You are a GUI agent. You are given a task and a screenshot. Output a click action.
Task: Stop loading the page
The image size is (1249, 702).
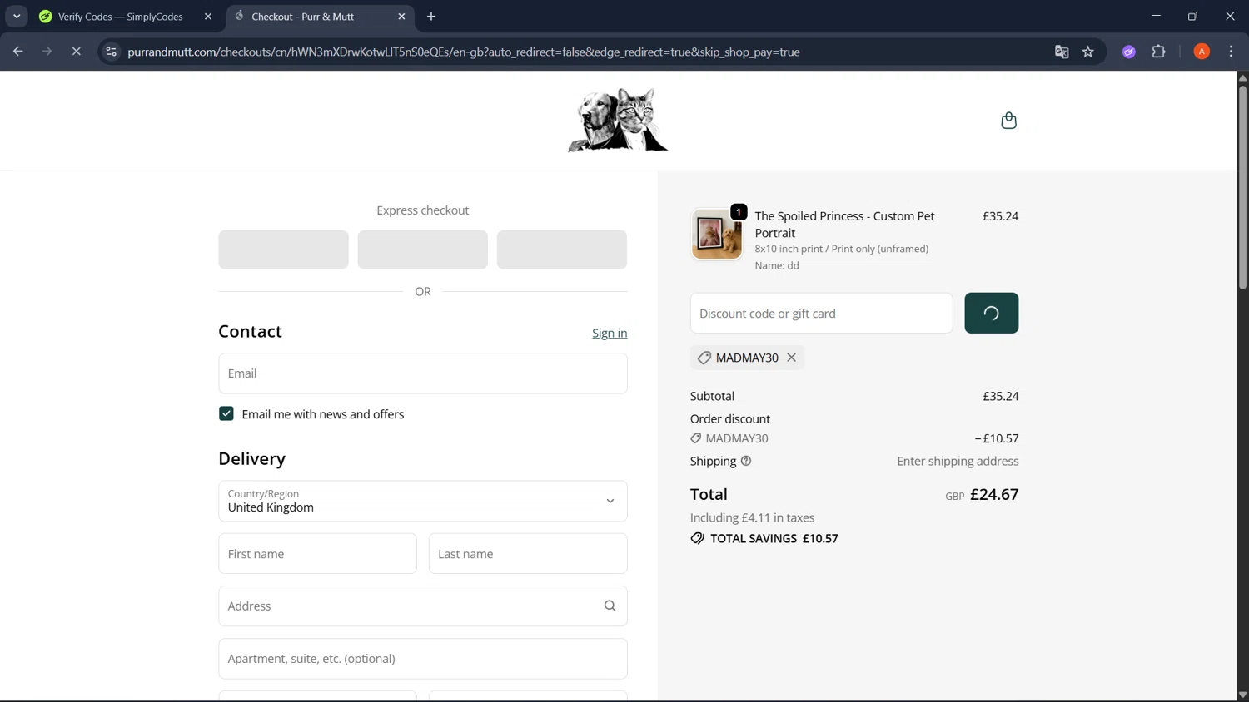point(76,52)
